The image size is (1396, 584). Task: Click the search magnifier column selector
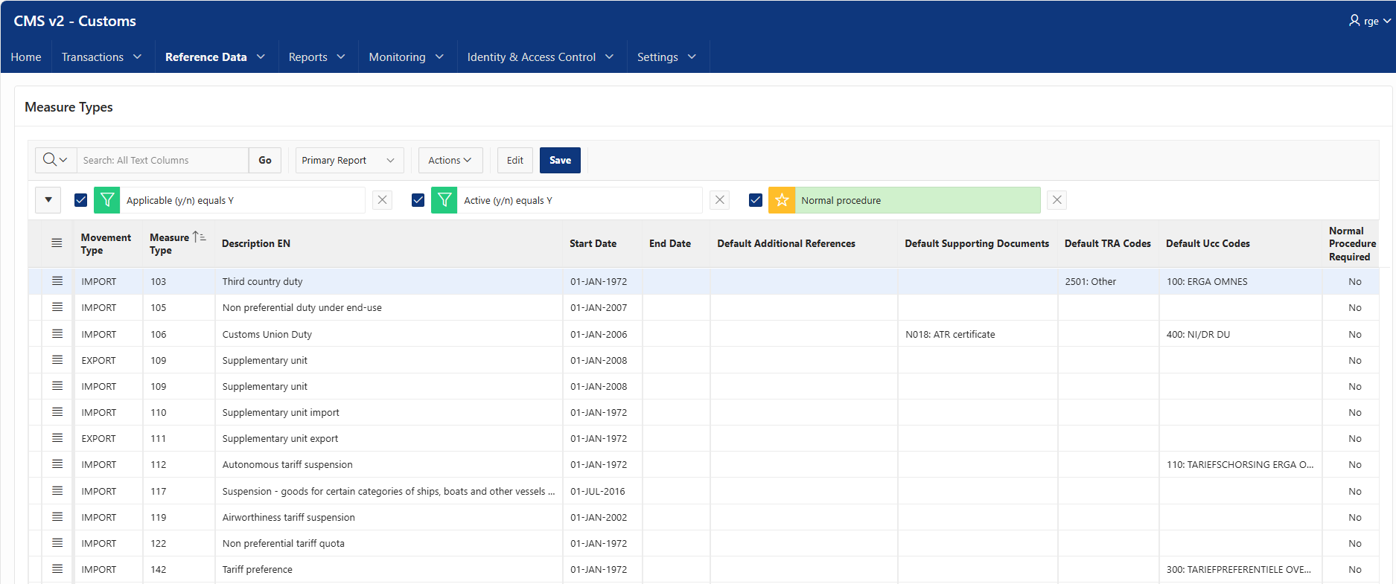point(56,160)
